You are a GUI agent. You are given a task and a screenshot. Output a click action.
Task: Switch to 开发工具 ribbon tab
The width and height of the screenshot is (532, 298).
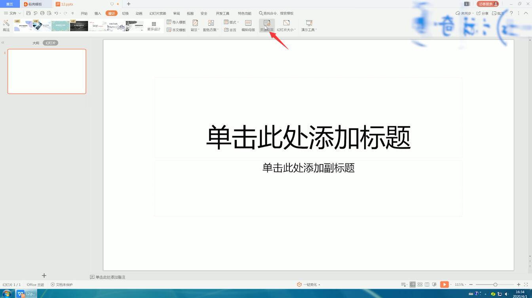222,13
